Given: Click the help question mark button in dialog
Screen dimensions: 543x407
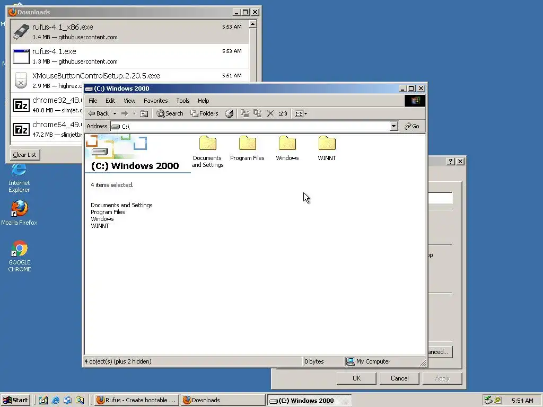Looking at the screenshot, I should tap(451, 161).
